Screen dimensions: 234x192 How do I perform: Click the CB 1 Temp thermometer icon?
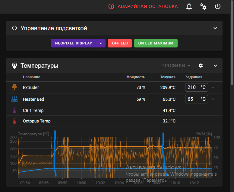[14, 110]
